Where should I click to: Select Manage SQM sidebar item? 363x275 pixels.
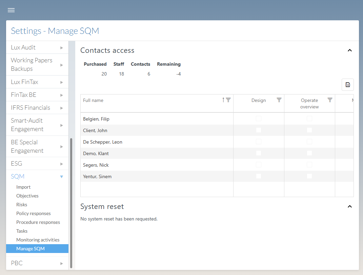pos(37,249)
